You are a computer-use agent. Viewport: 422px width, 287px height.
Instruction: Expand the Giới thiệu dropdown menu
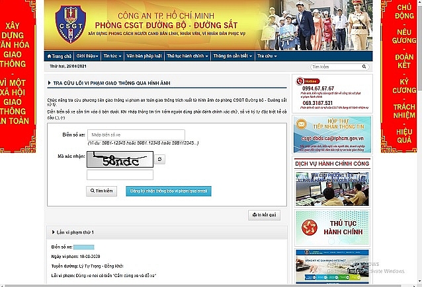(x=87, y=57)
